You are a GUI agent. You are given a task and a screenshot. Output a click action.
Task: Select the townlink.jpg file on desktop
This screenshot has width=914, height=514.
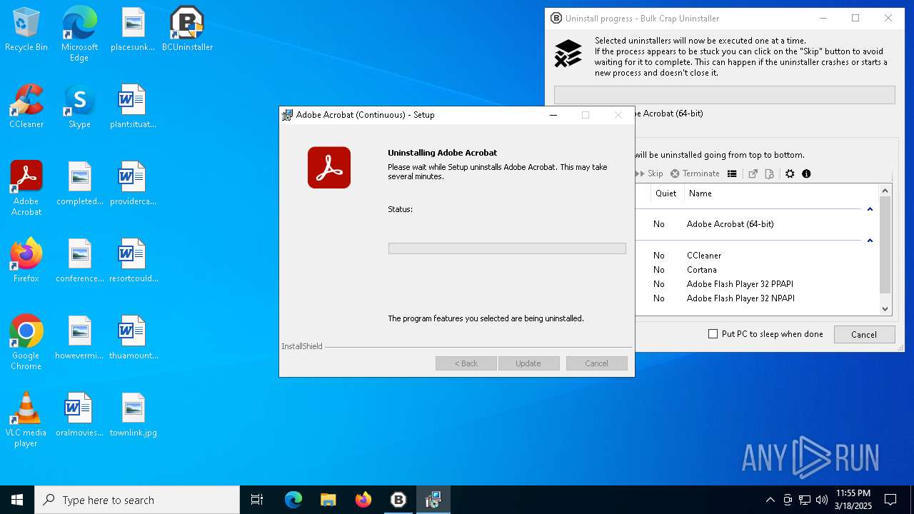pyautogui.click(x=134, y=415)
